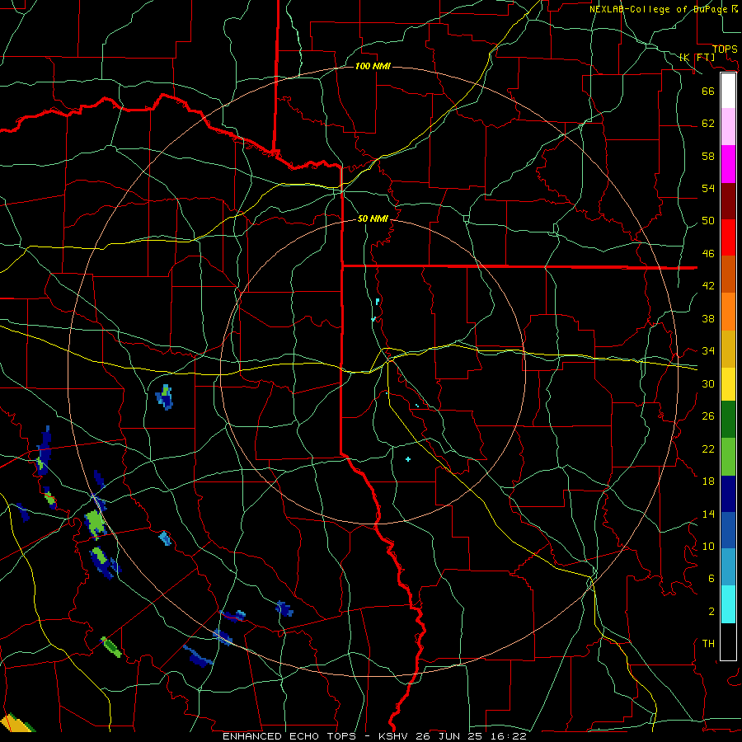This screenshot has width=742, height=742.
Task: Click the white swatch in the tops scale
Action: 728,91
